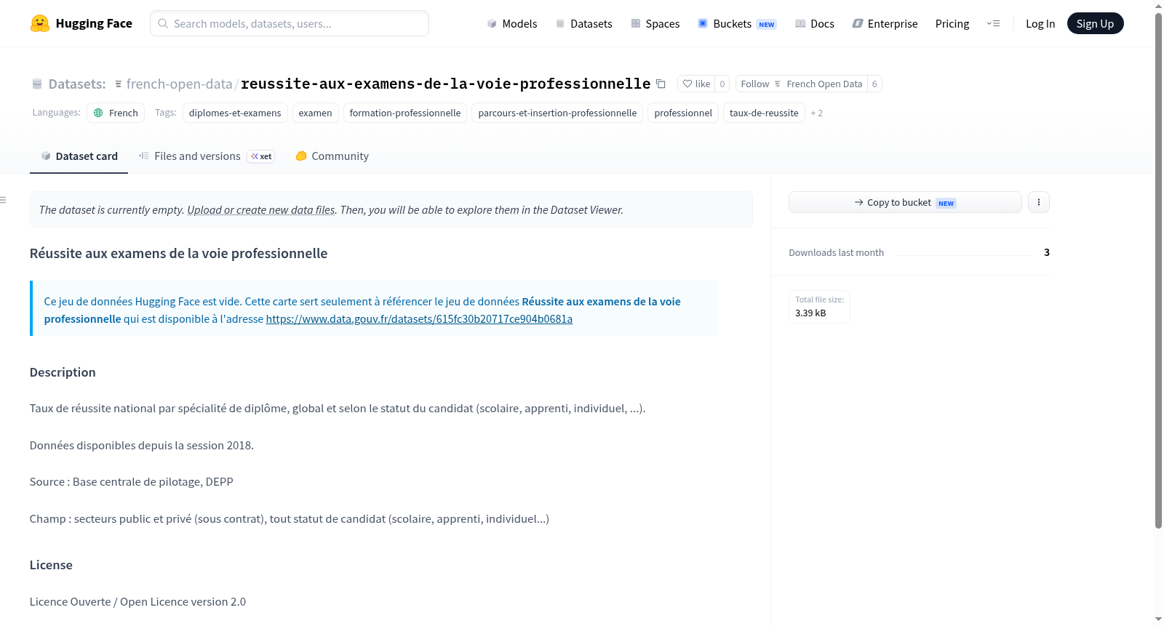
Task: Focus the search models input field
Action: pos(290,23)
